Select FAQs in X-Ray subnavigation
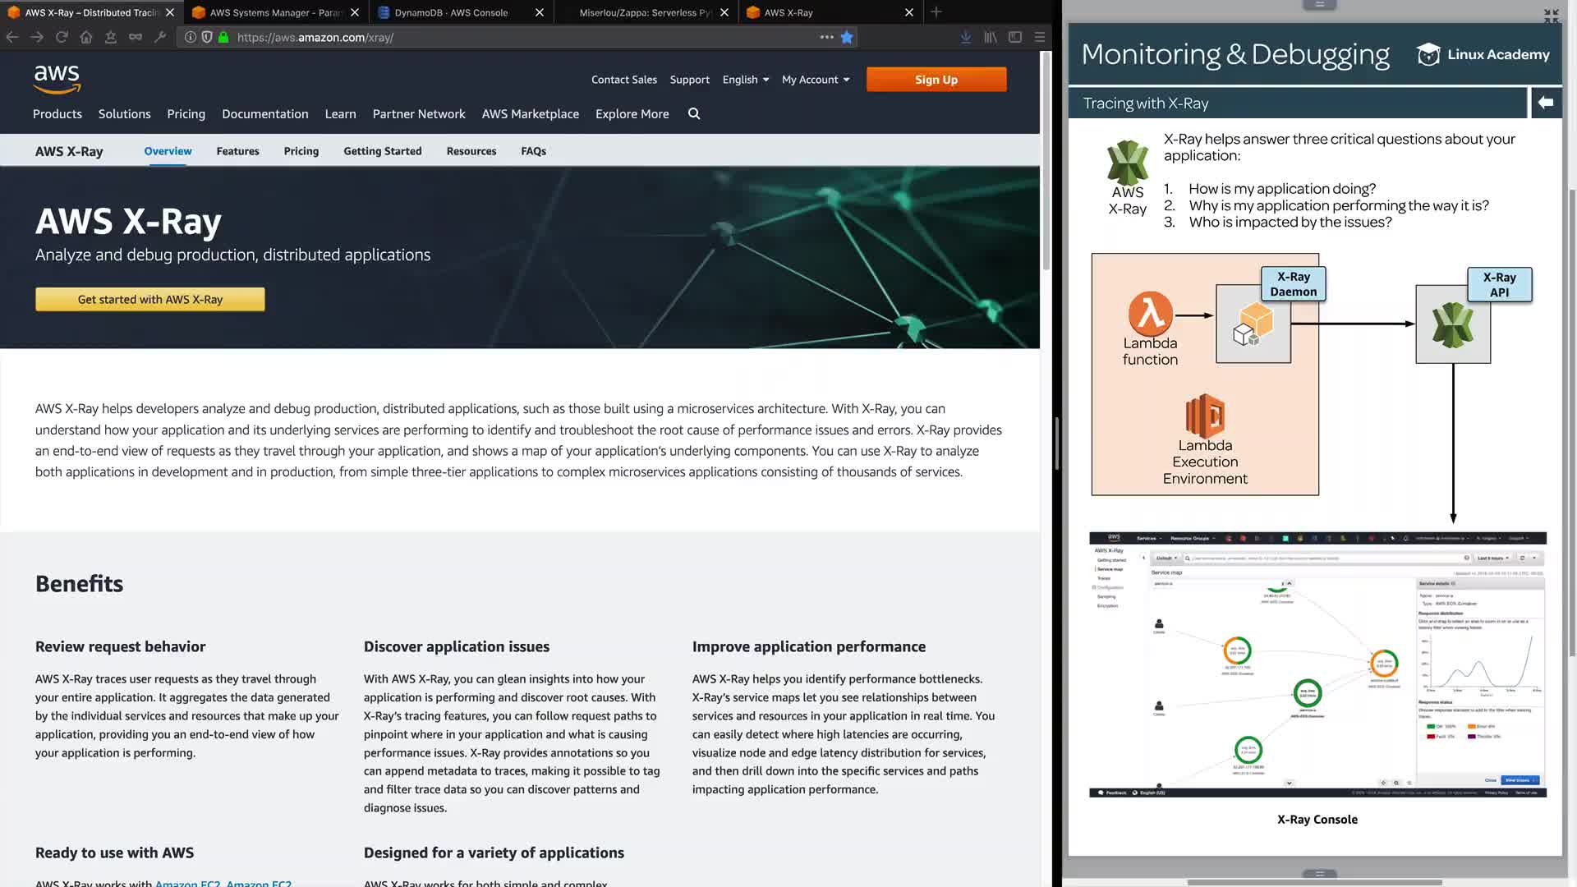This screenshot has width=1577, height=887. (533, 151)
